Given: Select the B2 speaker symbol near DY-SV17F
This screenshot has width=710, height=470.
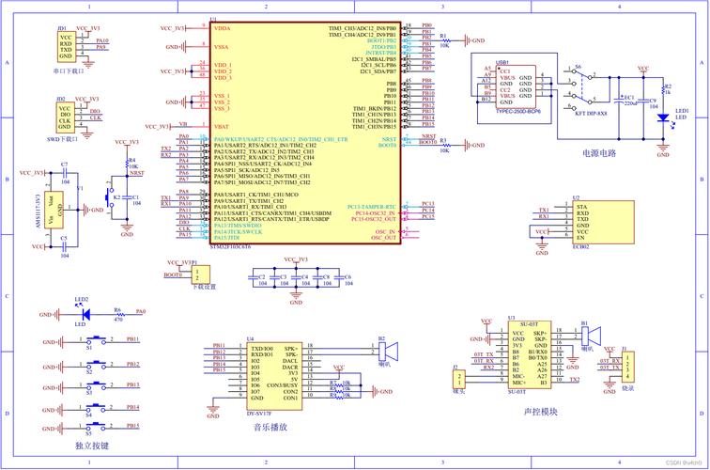Looking at the screenshot, I should 385,352.
